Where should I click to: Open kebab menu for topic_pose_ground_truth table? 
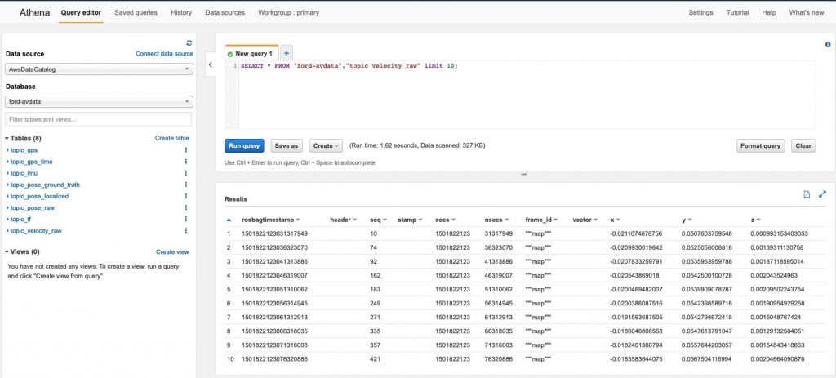pos(185,185)
